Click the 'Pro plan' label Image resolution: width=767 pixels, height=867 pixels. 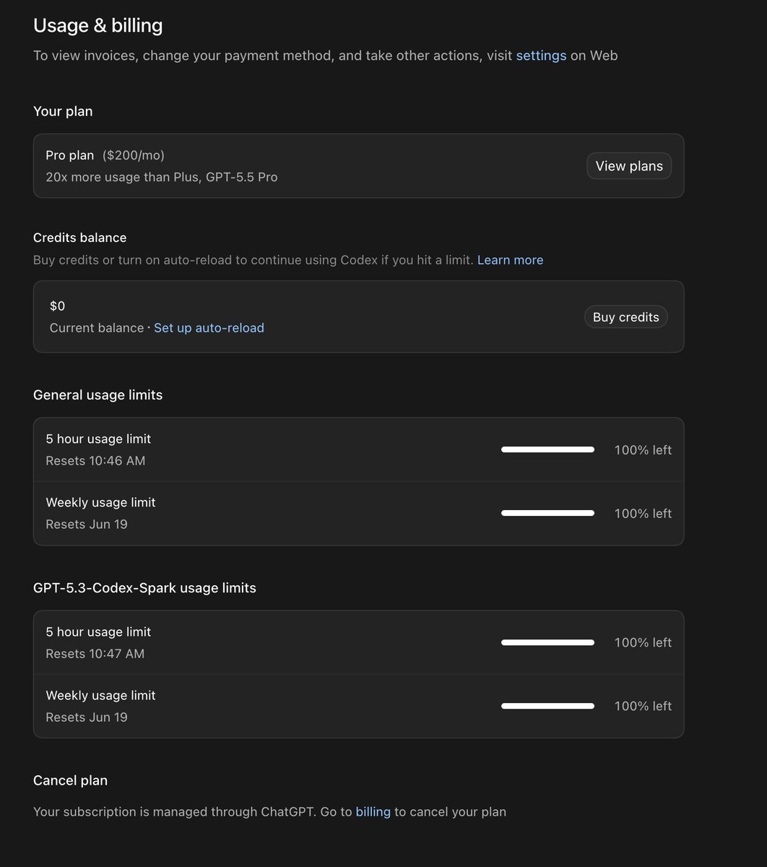tap(70, 155)
